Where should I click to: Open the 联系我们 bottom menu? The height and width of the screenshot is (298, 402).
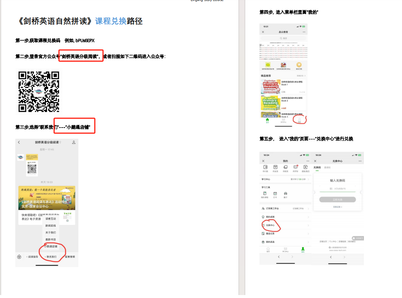pos(51,257)
